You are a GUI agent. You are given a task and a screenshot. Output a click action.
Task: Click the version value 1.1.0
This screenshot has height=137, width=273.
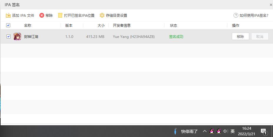point(69,37)
